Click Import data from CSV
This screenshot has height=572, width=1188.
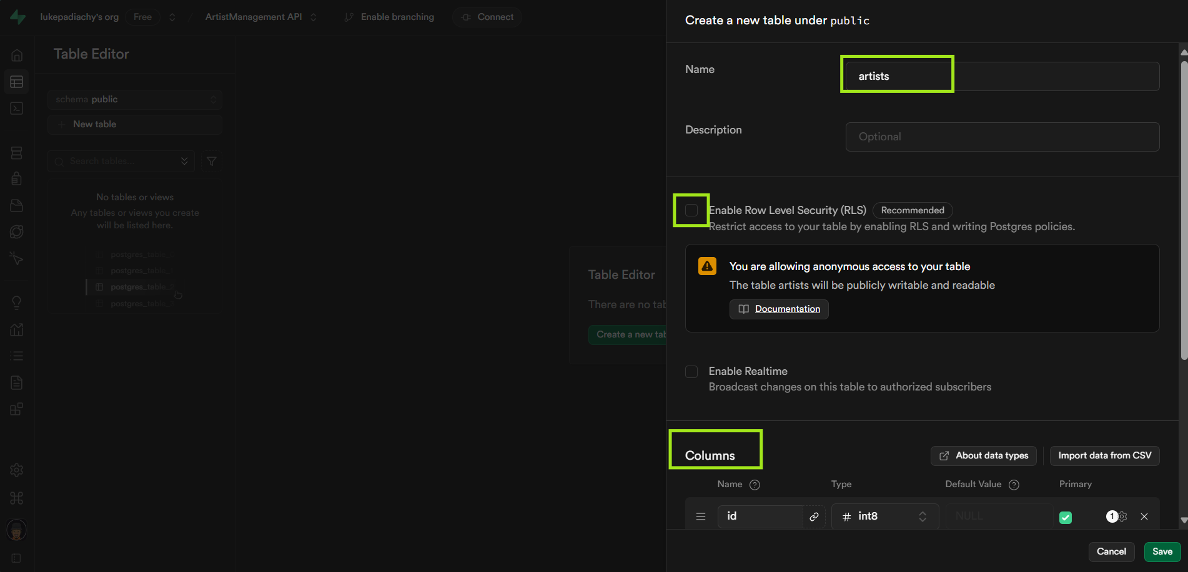coord(1105,455)
